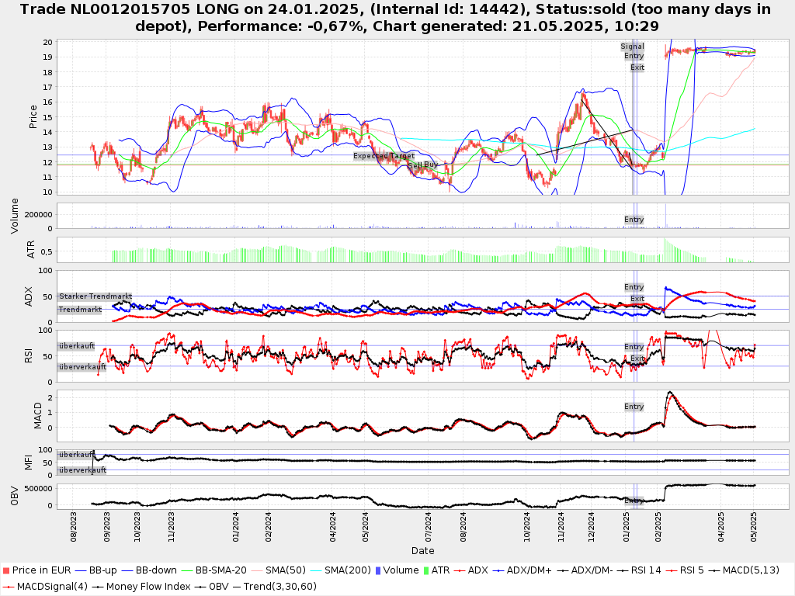Screen dimensions: 795x596
Task: Click the Entry marker in the MACD panel
Action: point(634,407)
